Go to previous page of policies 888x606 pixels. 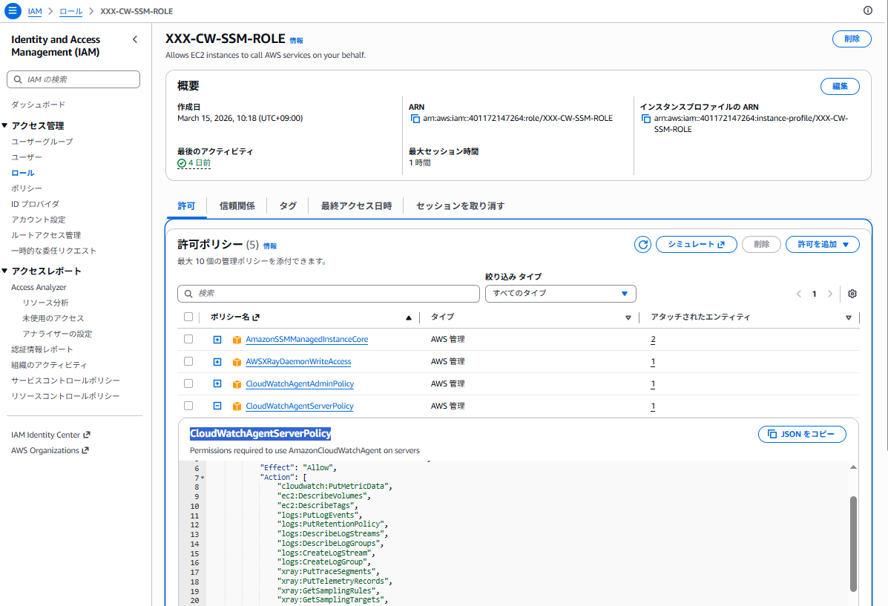799,294
